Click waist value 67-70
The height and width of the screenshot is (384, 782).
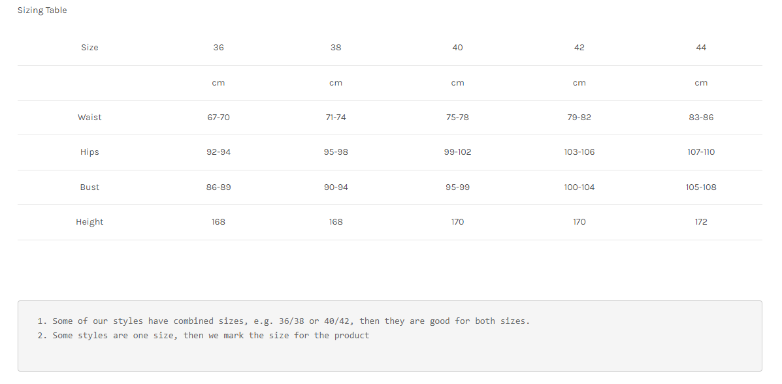pyautogui.click(x=218, y=118)
